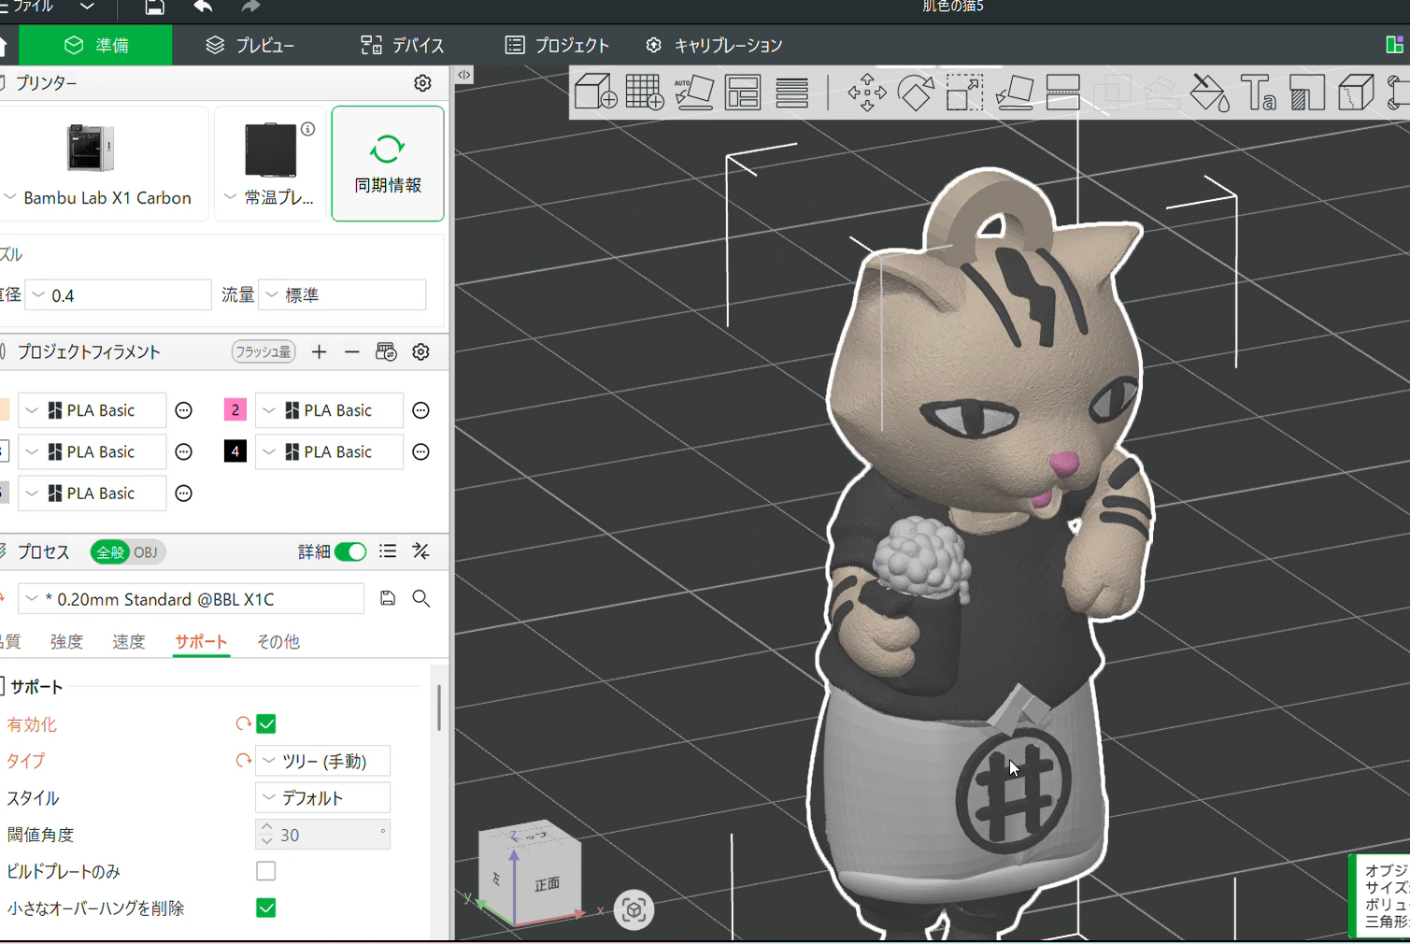This screenshot has height=944, width=1410.
Task: Toggle the 詳細 advanced mode switch
Action: coord(350,551)
